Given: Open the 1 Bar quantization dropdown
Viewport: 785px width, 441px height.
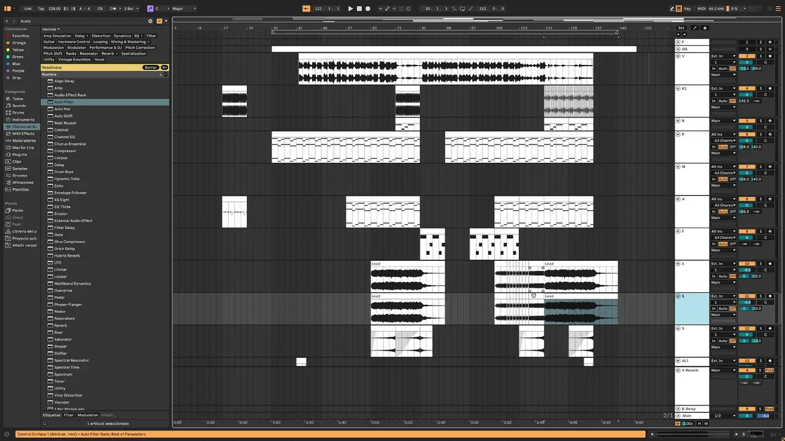Looking at the screenshot, I should (x=132, y=9).
